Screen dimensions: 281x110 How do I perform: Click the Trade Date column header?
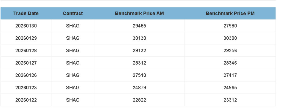(x=26, y=13)
